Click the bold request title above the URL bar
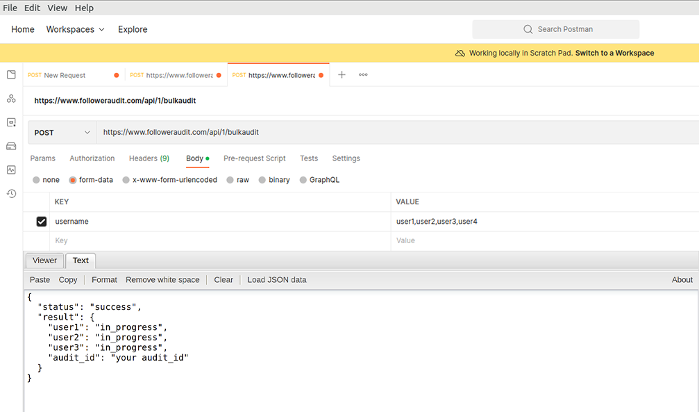Screen dimensions: 699x412 tap(115, 101)
